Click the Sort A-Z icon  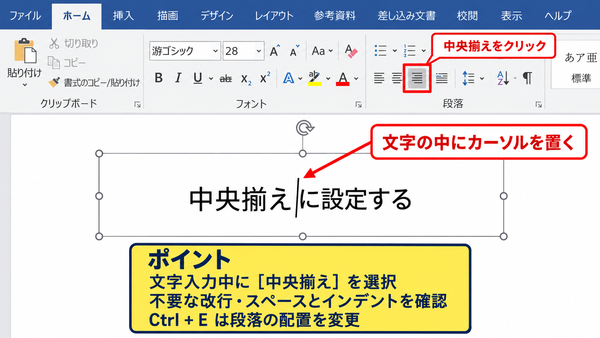(503, 78)
